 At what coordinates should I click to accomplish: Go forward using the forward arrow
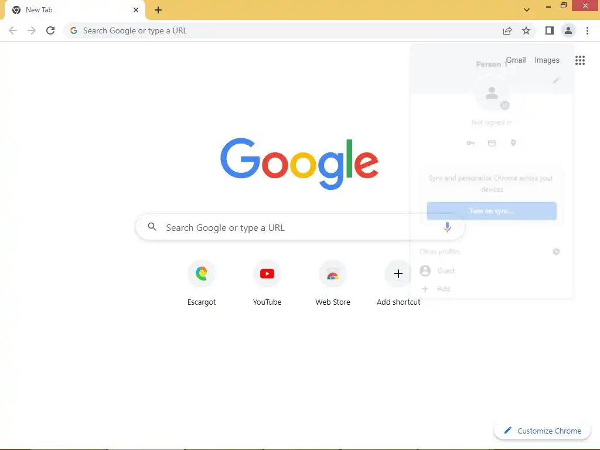(x=32, y=30)
